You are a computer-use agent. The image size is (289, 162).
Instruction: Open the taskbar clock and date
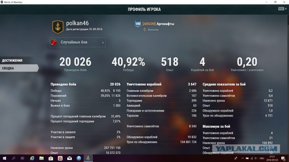pos(272,158)
